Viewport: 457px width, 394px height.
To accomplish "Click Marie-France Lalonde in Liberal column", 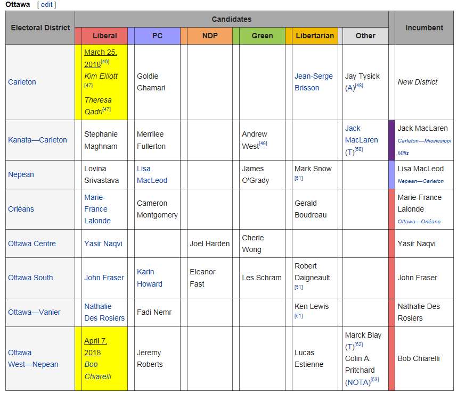I will pyautogui.click(x=97, y=209).
